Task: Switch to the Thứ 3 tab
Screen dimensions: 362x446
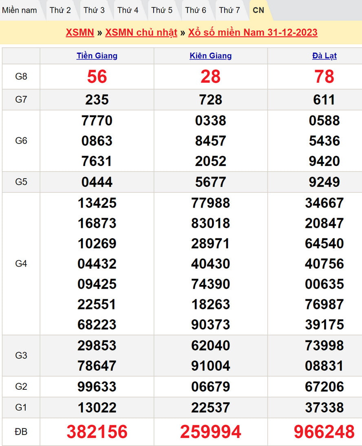Action: point(94,10)
